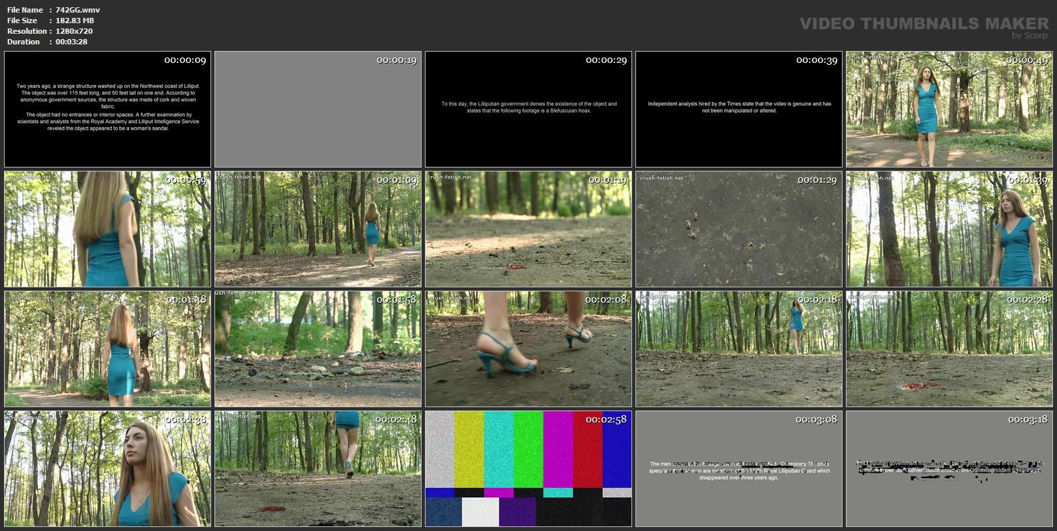This screenshot has width=1057, height=531.
Task: Open the gray ground thumbnail at 00:01:29
Action: 739,229
